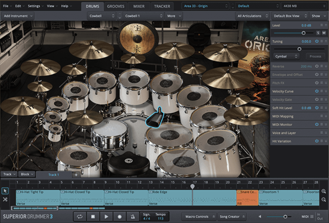Image resolution: width=329 pixels, height=223 pixels.
Task: Add a new track with plus button
Action: [x=76, y=175]
